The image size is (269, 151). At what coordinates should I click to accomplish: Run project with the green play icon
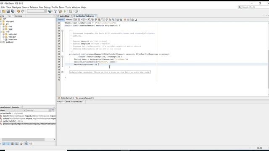point(65,11)
